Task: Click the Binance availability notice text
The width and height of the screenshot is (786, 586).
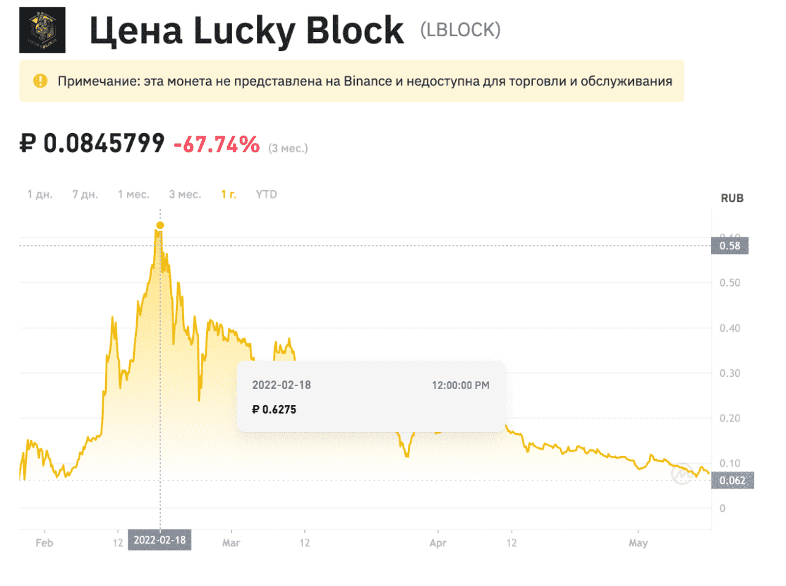Action: [x=364, y=81]
